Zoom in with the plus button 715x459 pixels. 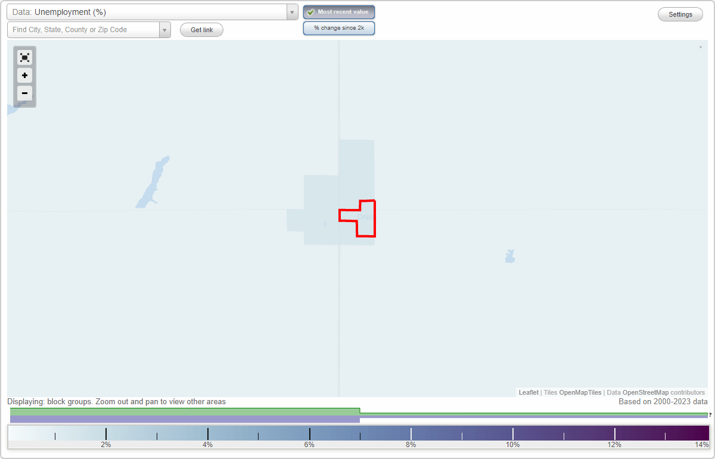[24, 76]
